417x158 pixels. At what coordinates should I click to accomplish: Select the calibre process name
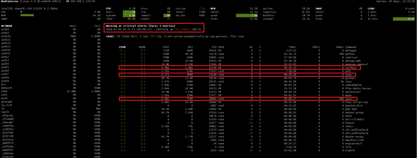coord(351,68)
